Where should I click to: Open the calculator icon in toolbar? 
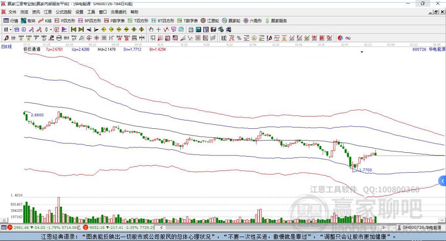[x=198, y=29]
